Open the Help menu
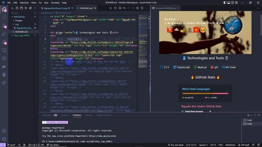262x147 pixels. pos(64,3)
